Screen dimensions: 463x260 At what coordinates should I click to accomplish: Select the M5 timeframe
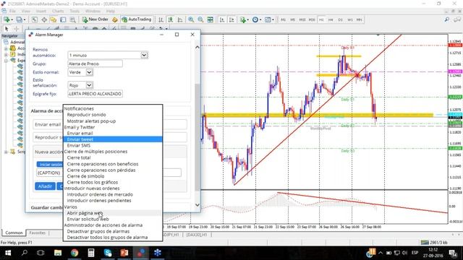[x=292, y=19]
